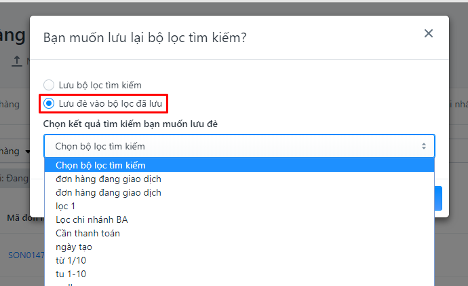
Task: Open the 'Chọn bộ lọc tìm kiếm' combo box
Action: 239,146
